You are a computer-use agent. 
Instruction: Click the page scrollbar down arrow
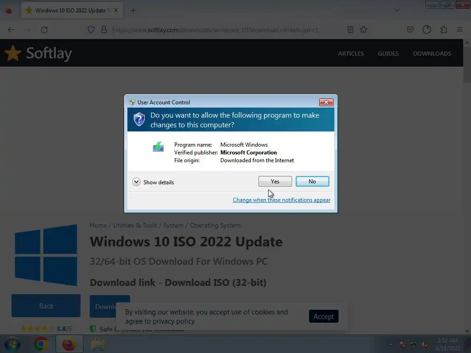[467, 331]
